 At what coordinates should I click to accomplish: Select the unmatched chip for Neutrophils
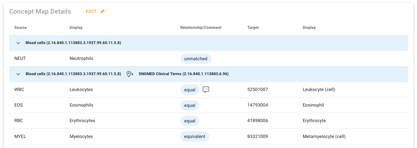[x=196, y=59]
